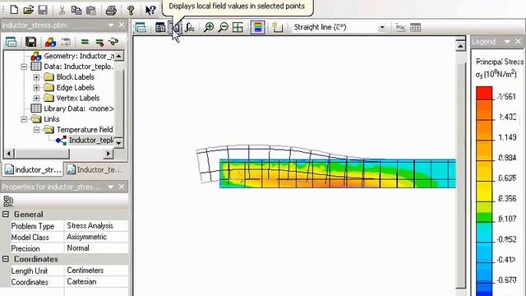Image resolution: width=526 pixels, height=296 pixels.
Task: Click the categorized view icon in Properties
Action: pos(8,201)
